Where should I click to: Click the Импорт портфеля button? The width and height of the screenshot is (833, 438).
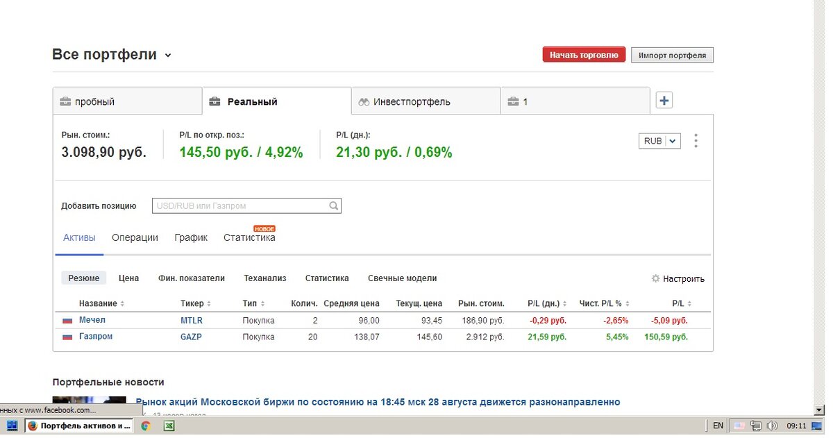672,55
